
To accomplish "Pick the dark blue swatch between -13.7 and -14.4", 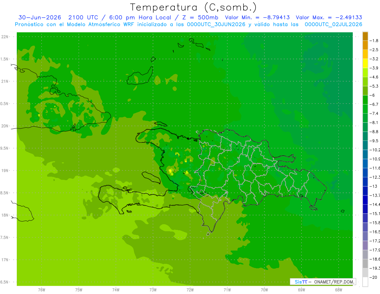I will point(365,200).
